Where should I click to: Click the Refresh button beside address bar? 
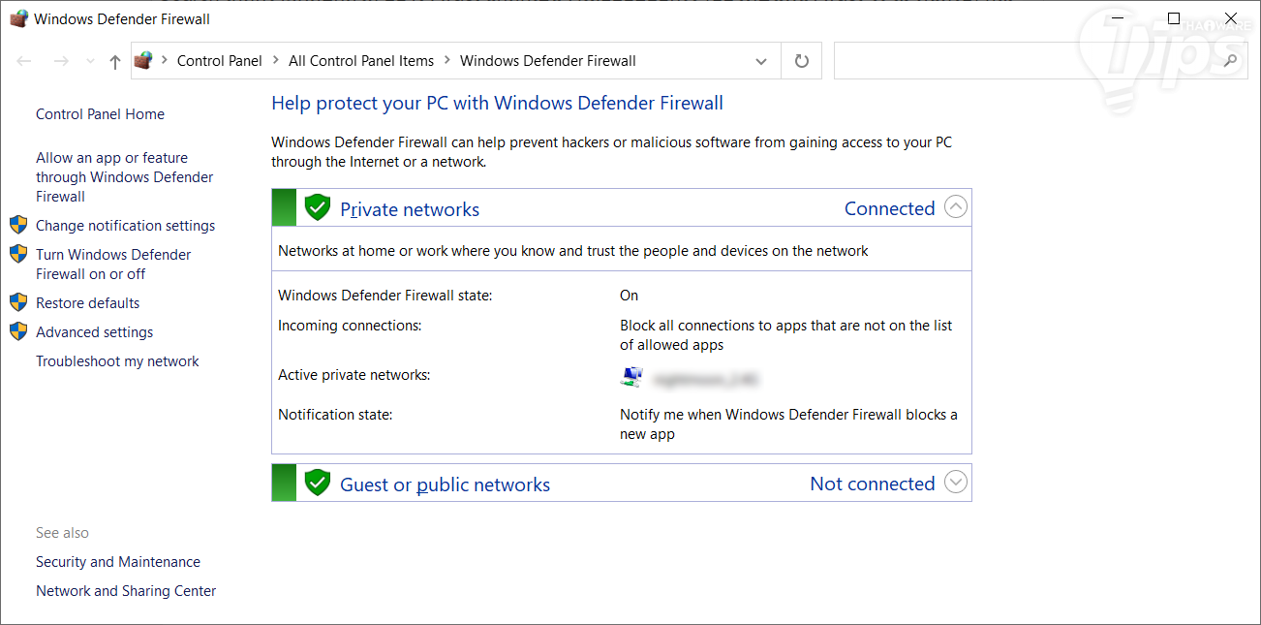coord(801,61)
